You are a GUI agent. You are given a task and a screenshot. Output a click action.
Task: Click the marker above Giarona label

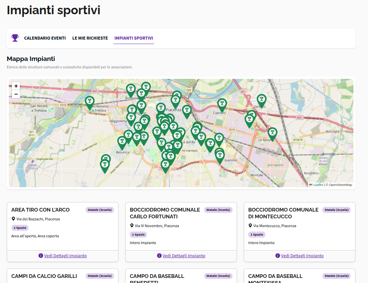[x=220, y=157]
